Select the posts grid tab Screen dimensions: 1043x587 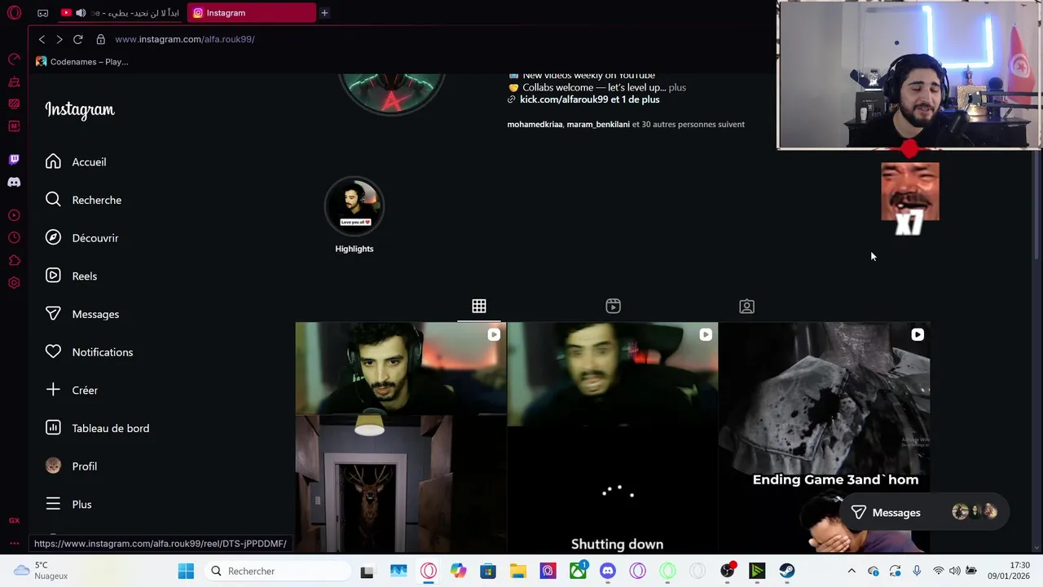coord(479,307)
